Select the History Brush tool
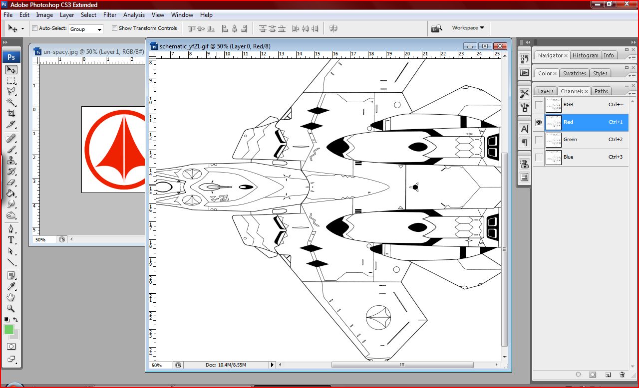Screen dimensions: 639x388 tap(11, 171)
